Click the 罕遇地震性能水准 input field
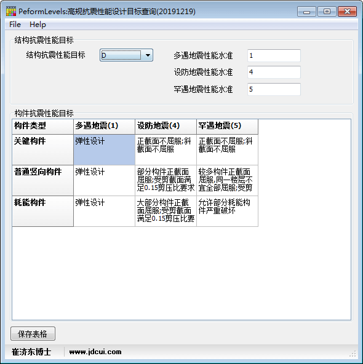This screenshot has width=363, height=364. [x=274, y=89]
